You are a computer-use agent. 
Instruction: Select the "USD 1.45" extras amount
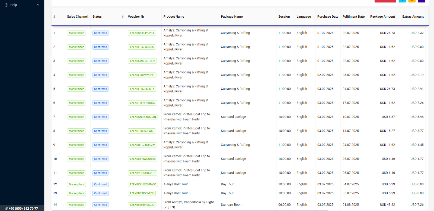pyautogui.click(x=417, y=145)
